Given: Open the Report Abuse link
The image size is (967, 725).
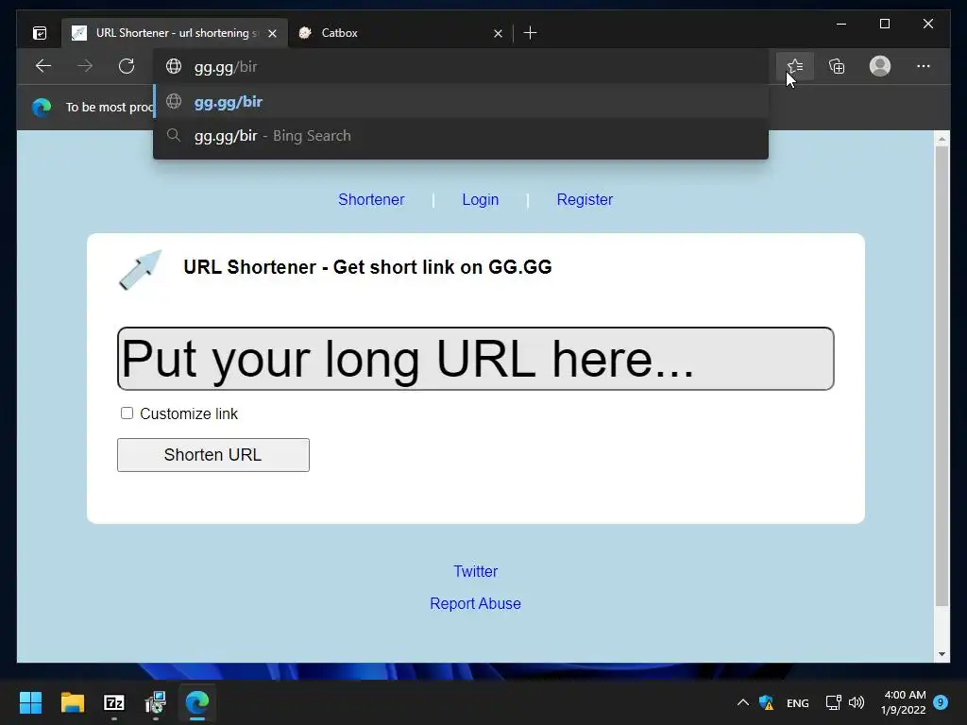Looking at the screenshot, I should click(x=476, y=603).
